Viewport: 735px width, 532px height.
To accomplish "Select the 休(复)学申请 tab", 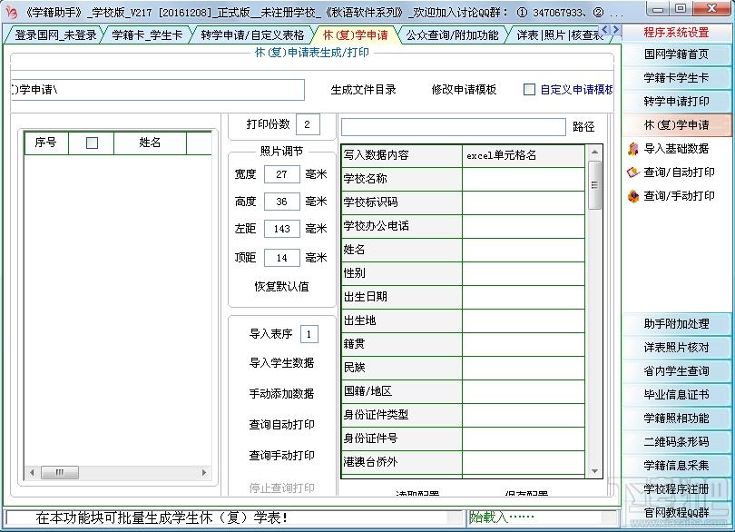I will tap(356, 35).
